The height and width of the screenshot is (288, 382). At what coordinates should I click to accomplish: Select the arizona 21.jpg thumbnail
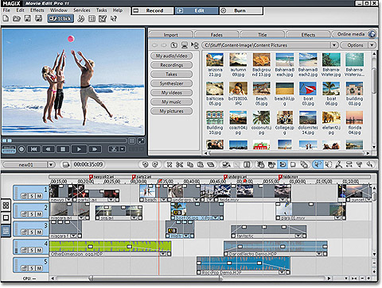point(215,65)
